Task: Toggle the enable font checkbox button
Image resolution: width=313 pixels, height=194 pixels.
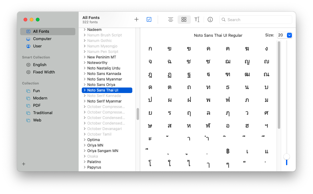Action: [149, 19]
